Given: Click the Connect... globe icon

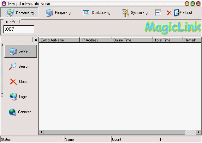Looking at the screenshot, I should (x=13, y=112).
